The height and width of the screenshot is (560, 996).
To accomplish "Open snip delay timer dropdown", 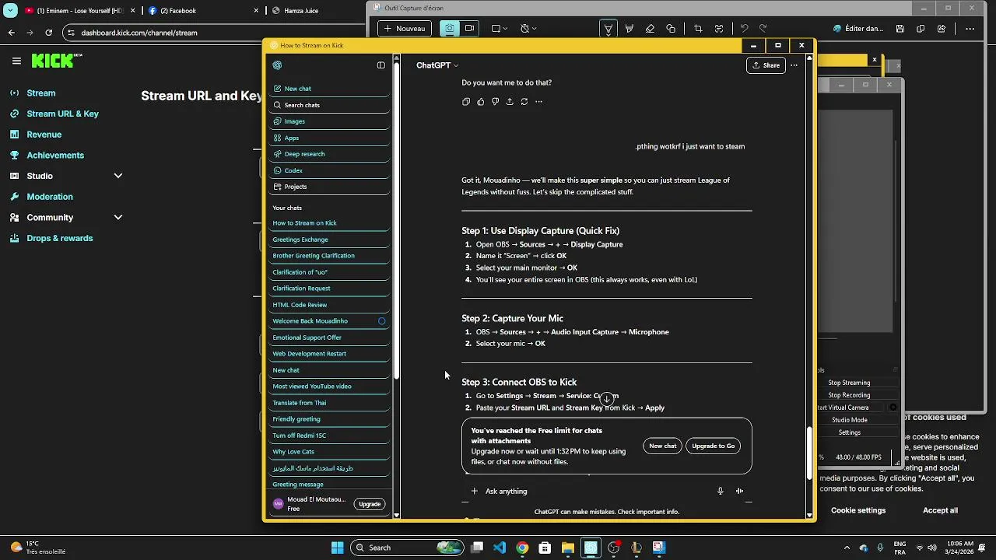I will pos(528,29).
